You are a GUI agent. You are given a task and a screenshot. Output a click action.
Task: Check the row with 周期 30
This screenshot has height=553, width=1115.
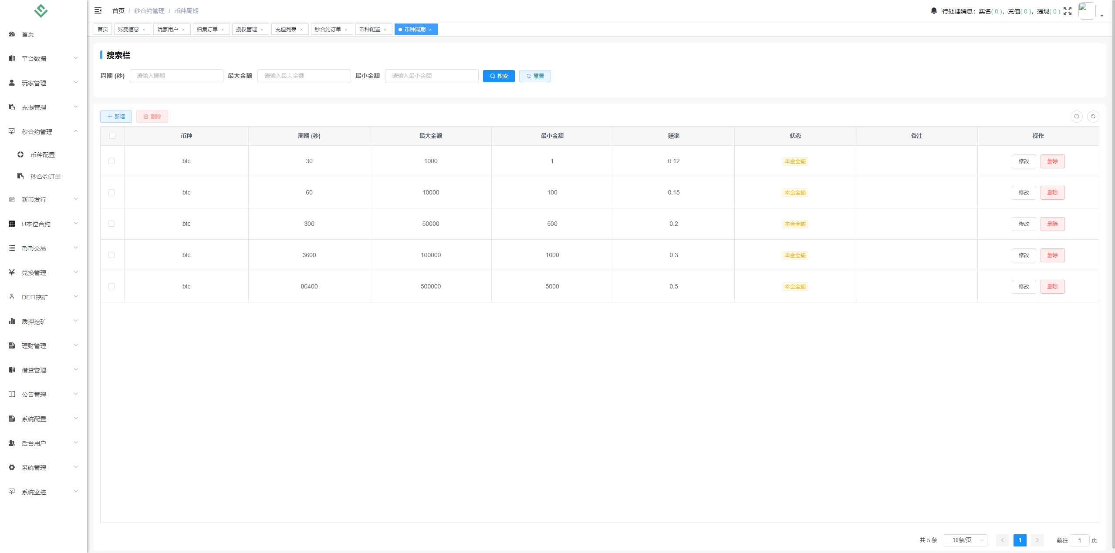click(111, 161)
